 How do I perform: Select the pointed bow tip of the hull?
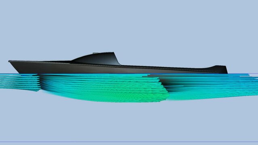click(x=10, y=61)
